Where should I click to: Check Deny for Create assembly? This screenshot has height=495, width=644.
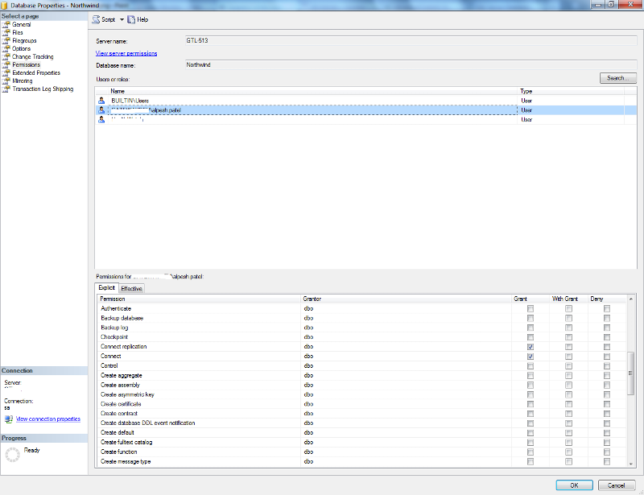[x=607, y=385]
